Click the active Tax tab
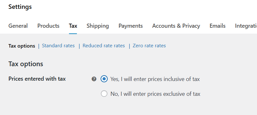Image resolution: width=257 pixels, height=115 pixels. pos(73,26)
